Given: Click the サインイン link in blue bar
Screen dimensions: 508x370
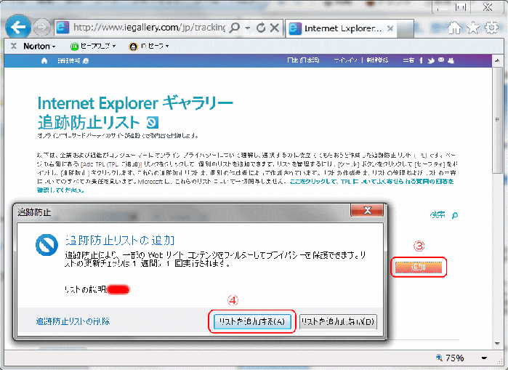Looking at the screenshot, I should (x=345, y=60).
